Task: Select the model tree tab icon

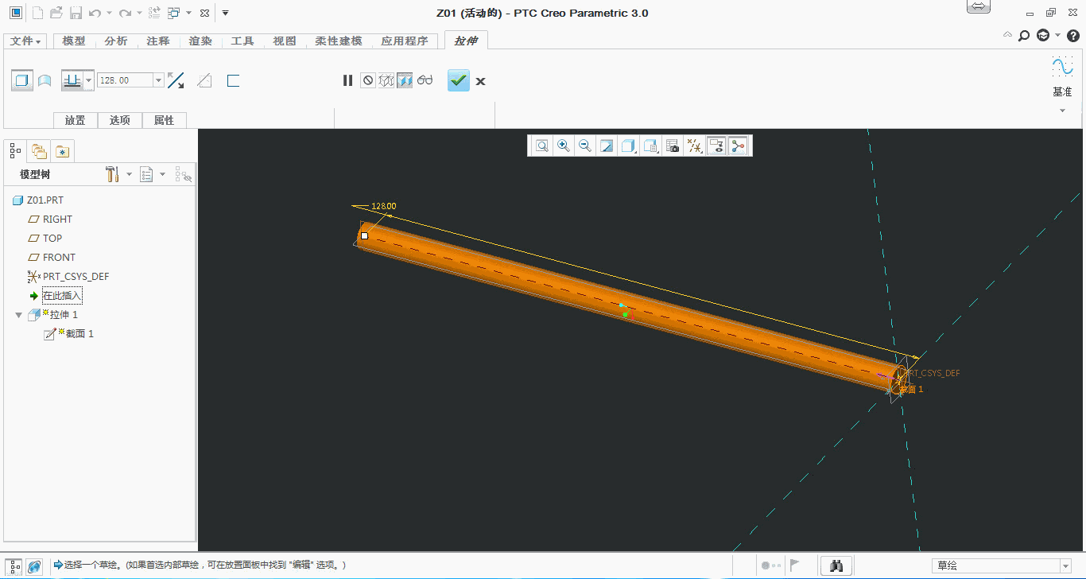Action: (15, 150)
